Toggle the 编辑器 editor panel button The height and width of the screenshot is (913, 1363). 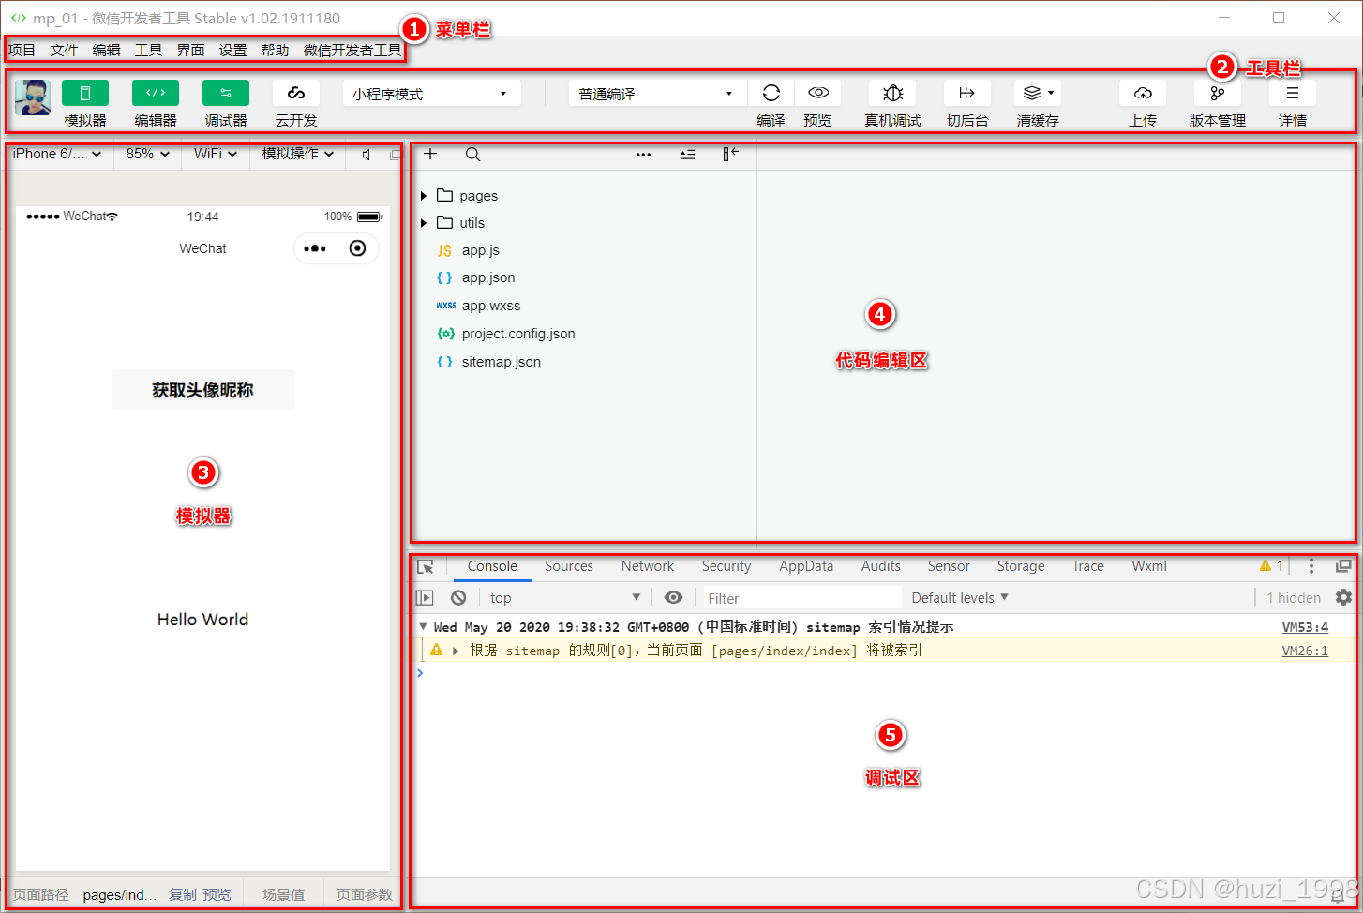[x=156, y=93]
